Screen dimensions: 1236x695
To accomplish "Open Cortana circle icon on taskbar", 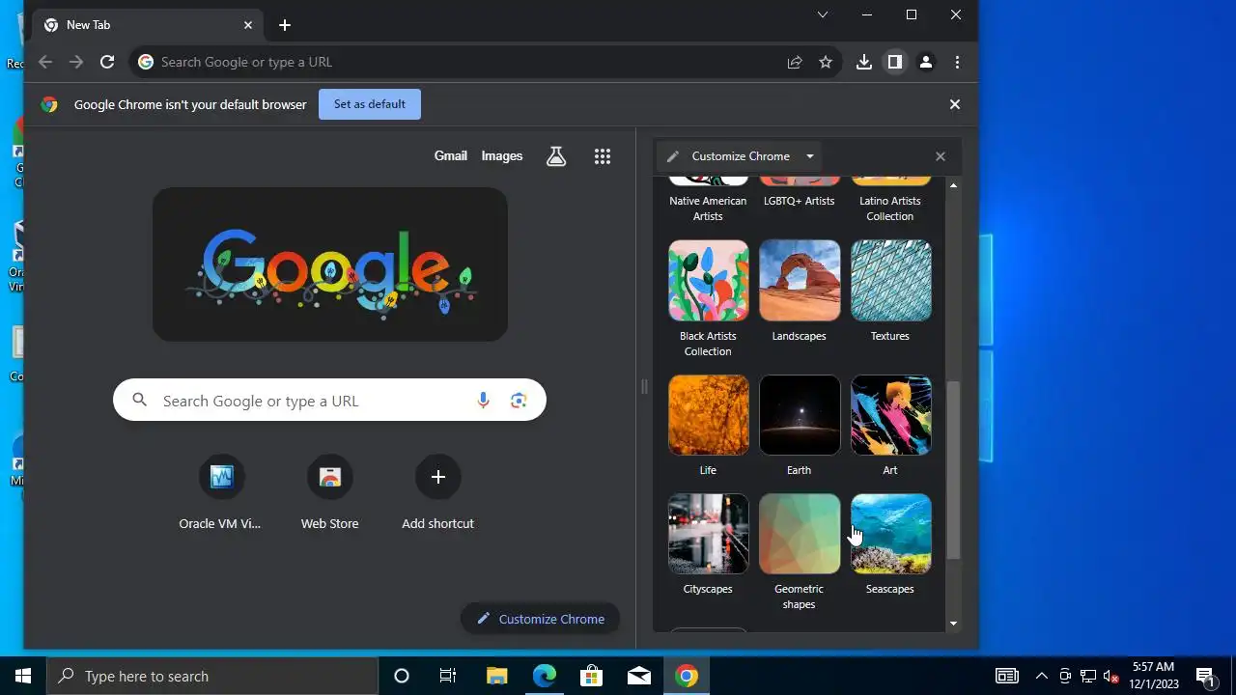I will pos(402,676).
